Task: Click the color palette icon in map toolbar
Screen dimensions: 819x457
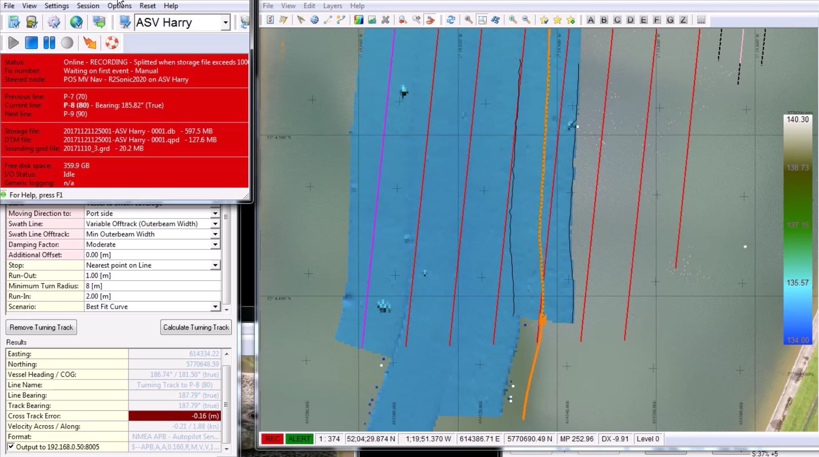Action: 359,20
